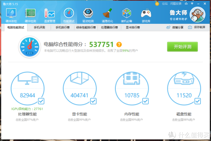211x141 pixels.
Task: Switch to the 处理器排行榜 tab
Action: [x=109, y=27]
